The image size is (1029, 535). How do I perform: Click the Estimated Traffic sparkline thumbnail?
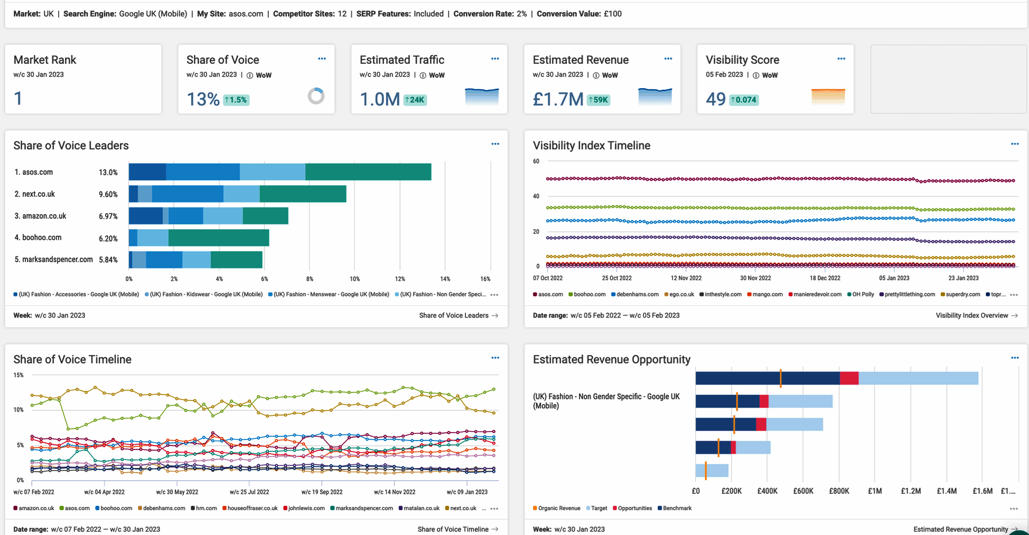(482, 97)
